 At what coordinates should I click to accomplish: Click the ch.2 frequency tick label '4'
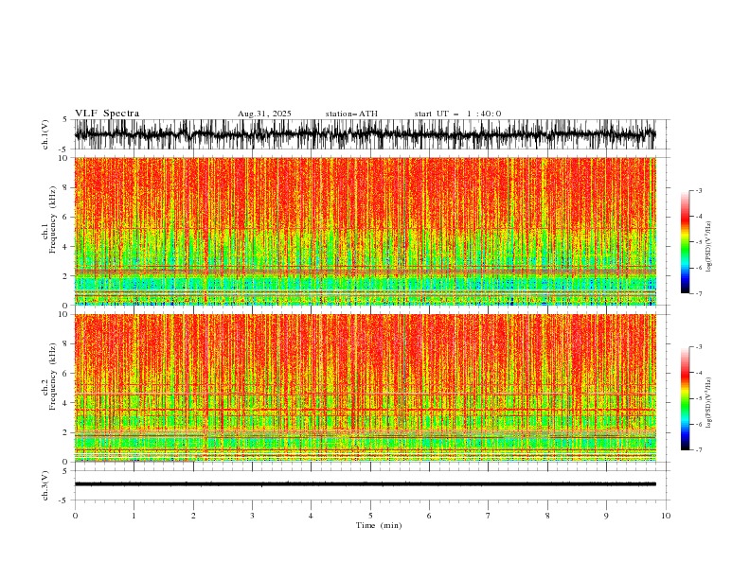(67, 403)
